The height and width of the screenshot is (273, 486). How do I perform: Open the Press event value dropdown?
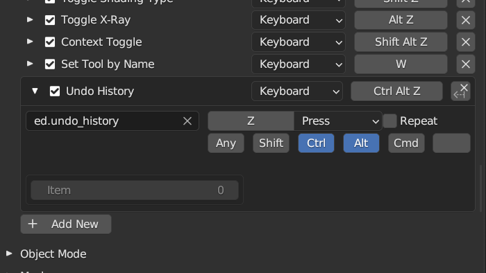pyautogui.click(x=338, y=121)
